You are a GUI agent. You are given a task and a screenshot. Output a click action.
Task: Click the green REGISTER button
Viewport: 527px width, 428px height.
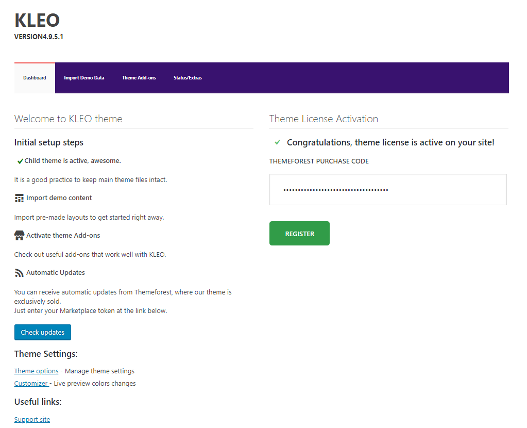[x=299, y=234]
